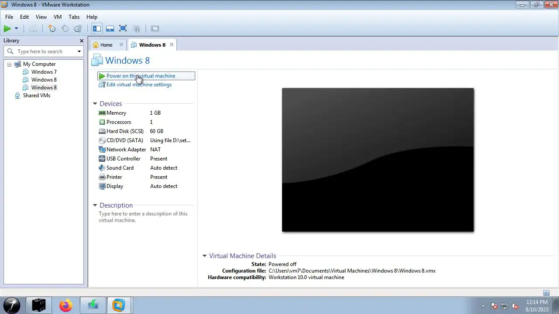
Task: Open the Edit menu
Action: 24,17
